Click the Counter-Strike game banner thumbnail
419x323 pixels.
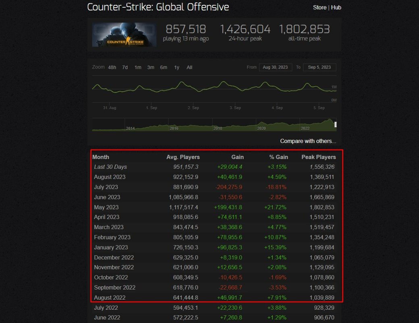(x=124, y=35)
